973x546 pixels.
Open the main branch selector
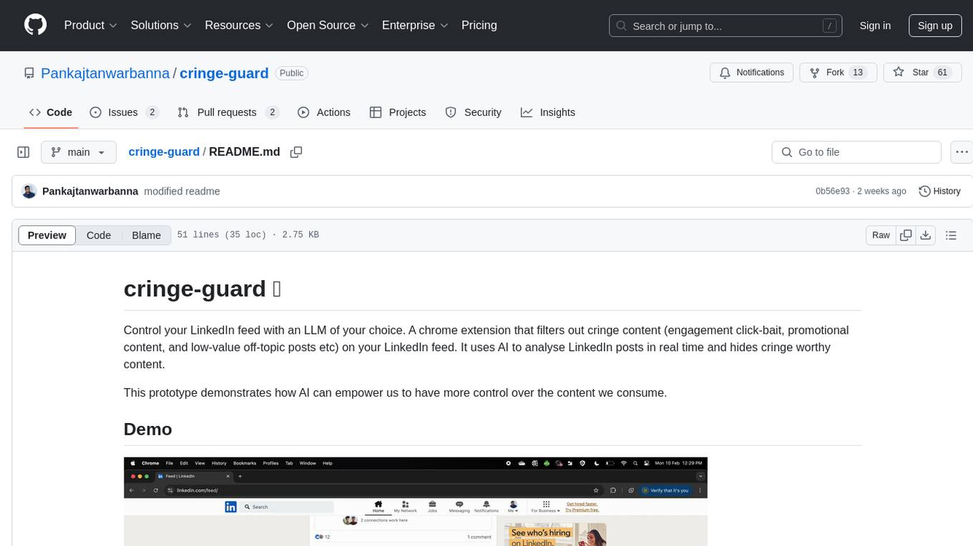[79, 152]
